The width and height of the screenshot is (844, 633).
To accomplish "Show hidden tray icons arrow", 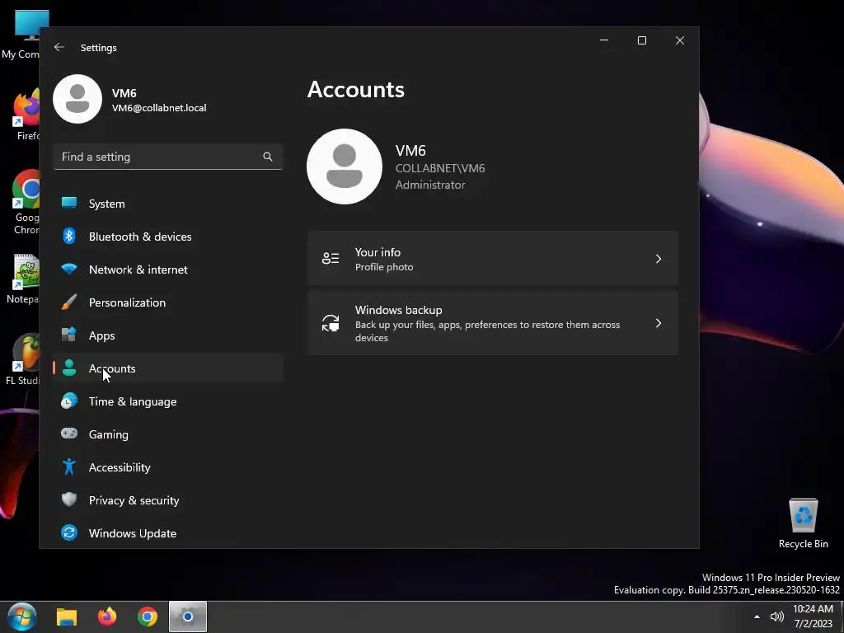I will (757, 617).
